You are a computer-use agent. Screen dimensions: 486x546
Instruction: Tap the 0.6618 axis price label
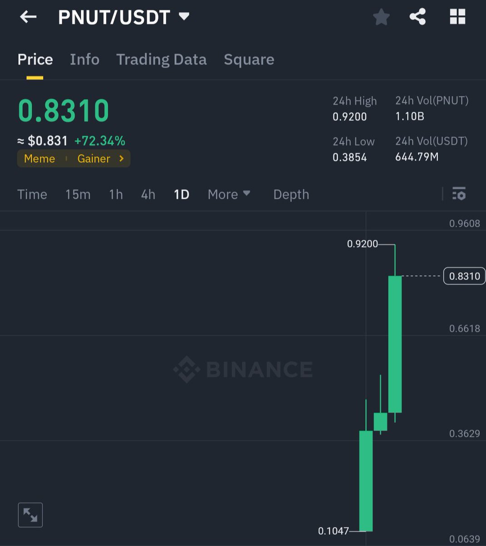465,329
